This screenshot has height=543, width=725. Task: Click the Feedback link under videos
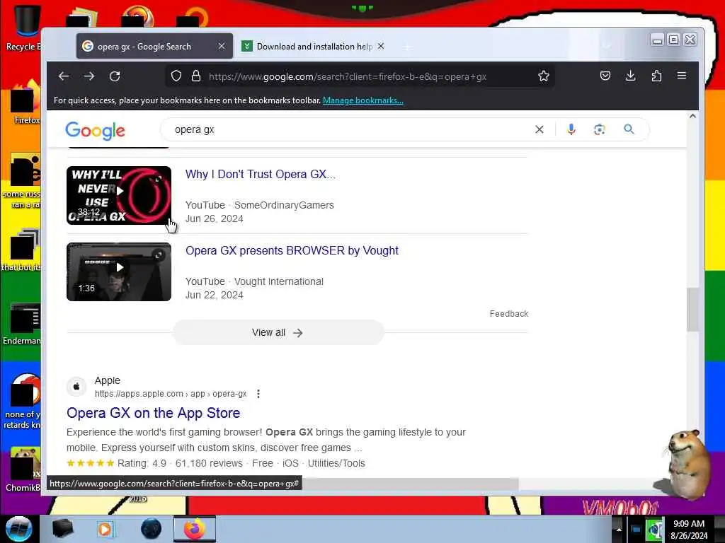(509, 314)
